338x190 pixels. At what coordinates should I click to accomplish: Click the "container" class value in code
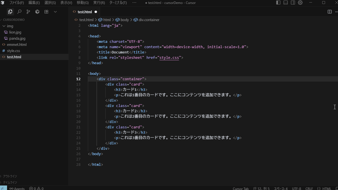pyautogui.click(x=132, y=79)
